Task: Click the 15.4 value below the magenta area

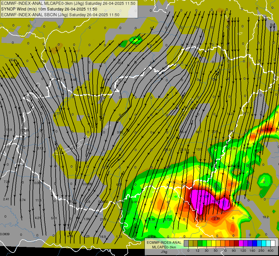Action: coord(201,219)
